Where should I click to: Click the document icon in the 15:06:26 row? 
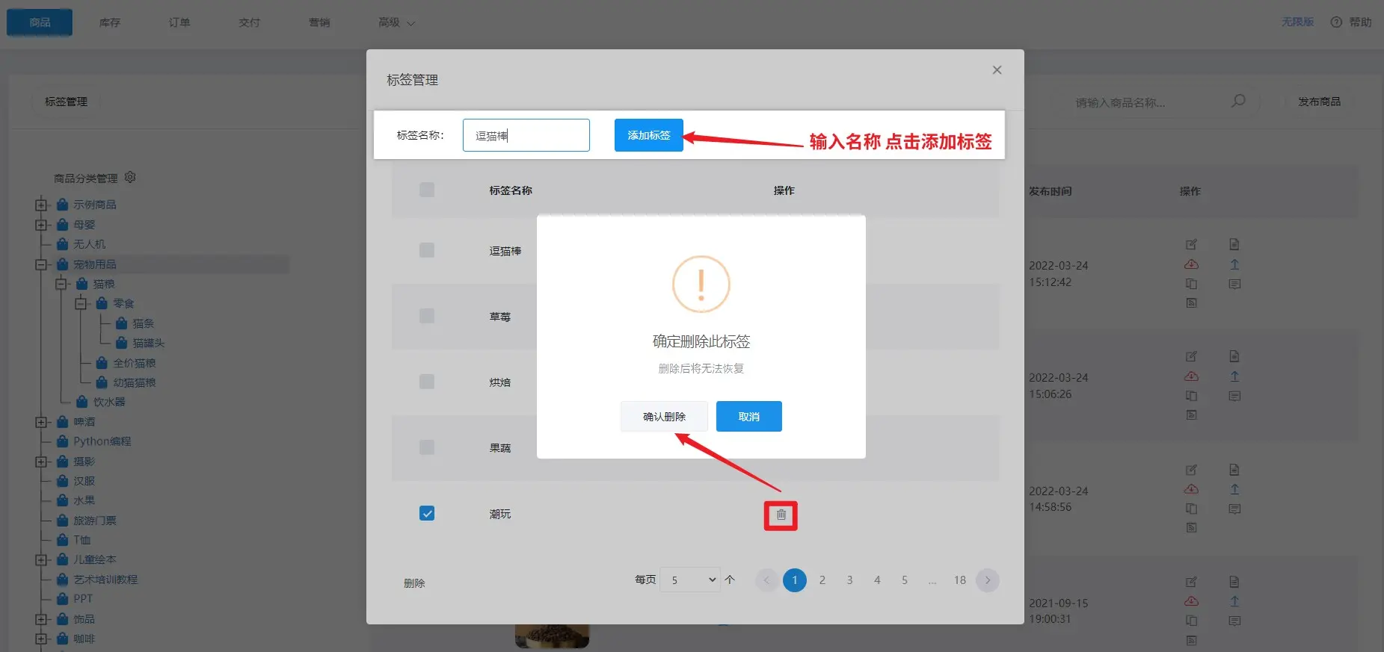coord(1234,356)
